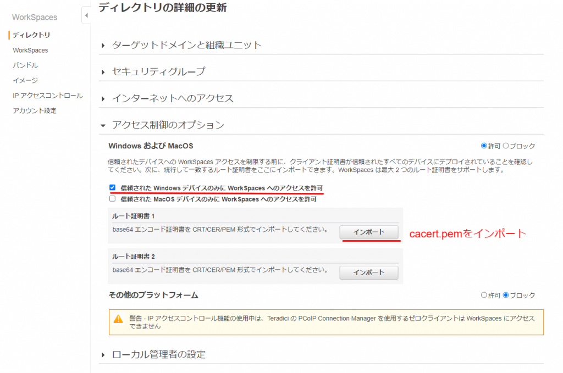Click the ルート証明書 2 label
Screen dimensions: 563x373
tap(133, 257)
